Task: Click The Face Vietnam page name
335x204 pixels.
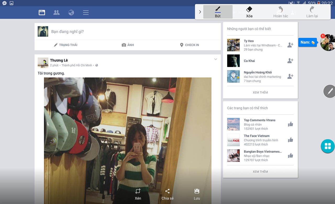Action: [x=257, y=136]
